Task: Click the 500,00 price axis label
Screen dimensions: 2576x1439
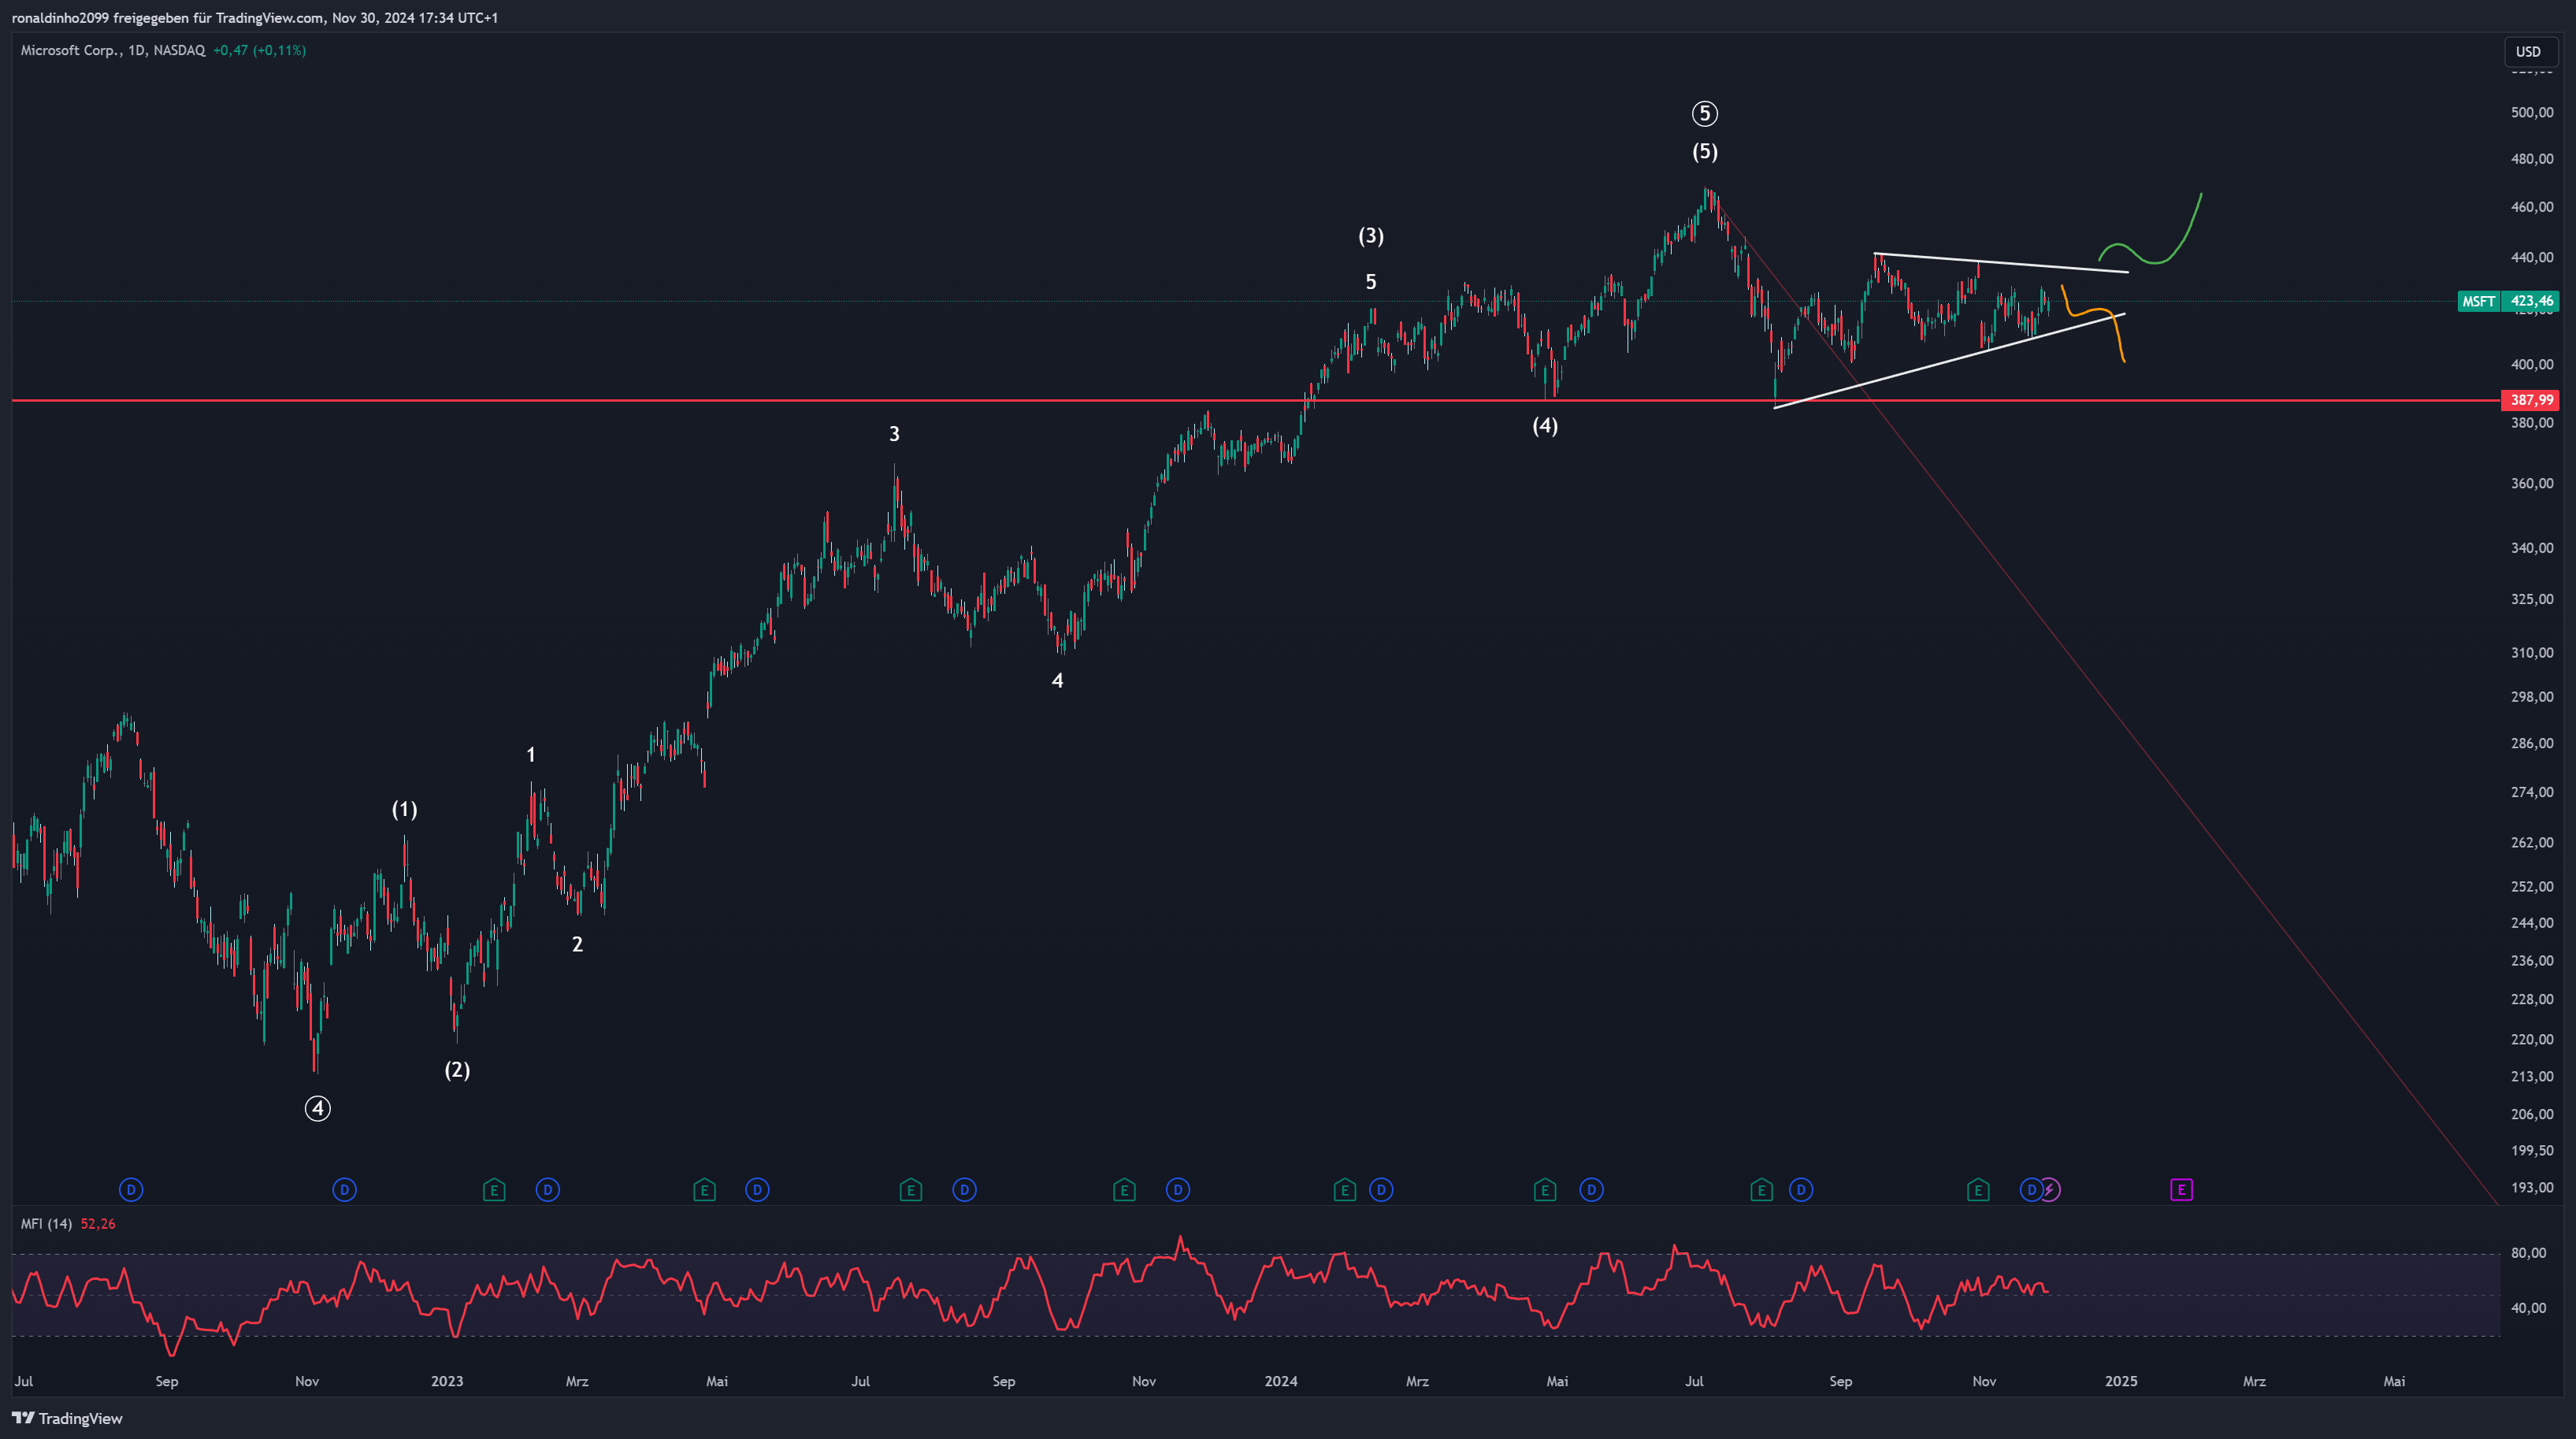Action: [2531, 113]
